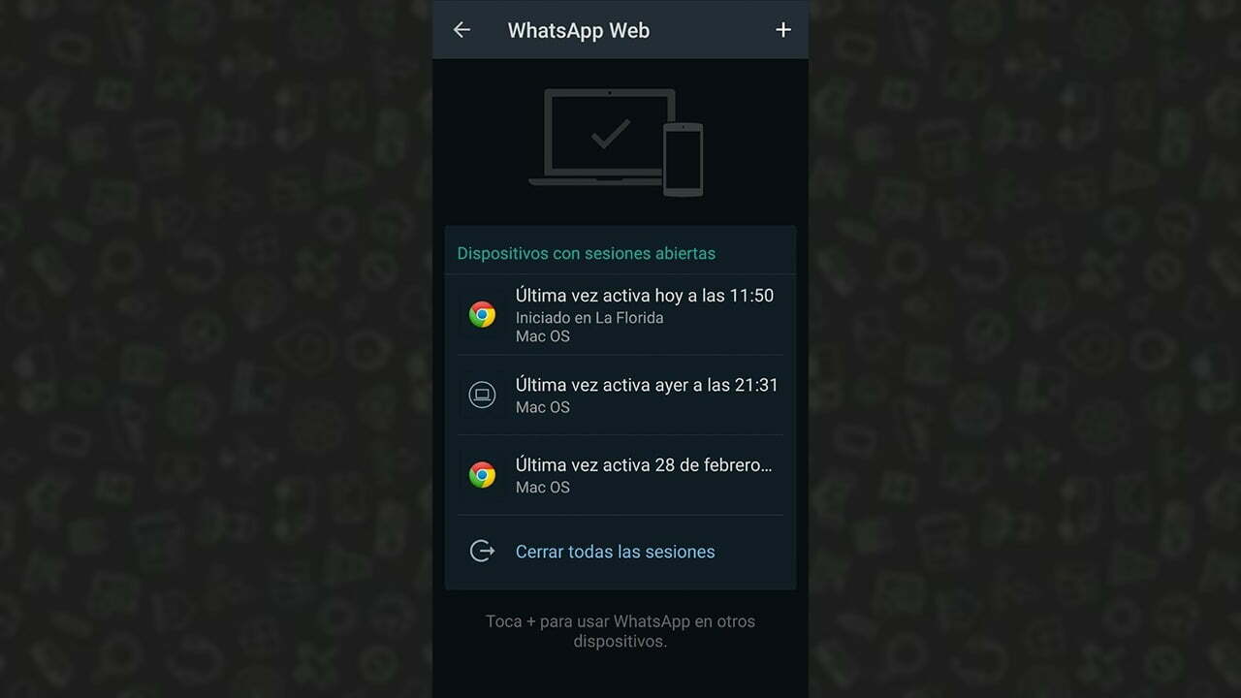Click the Toca + para usar WhatsApp hint

click(x=620, y=631)
